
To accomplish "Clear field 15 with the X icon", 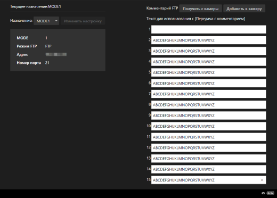I will (x=262, y=180).
